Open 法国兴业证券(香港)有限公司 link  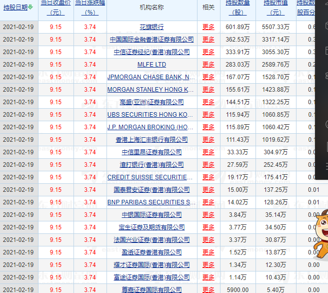coord(151,240)
